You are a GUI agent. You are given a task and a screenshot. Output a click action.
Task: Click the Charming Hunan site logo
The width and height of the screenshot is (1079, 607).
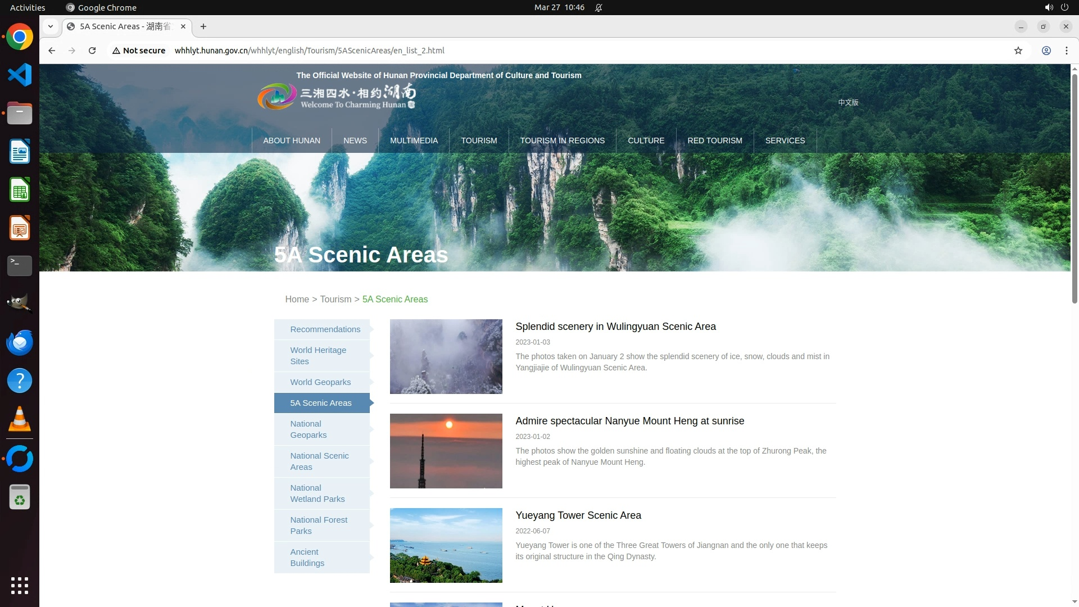click(336, 97)
